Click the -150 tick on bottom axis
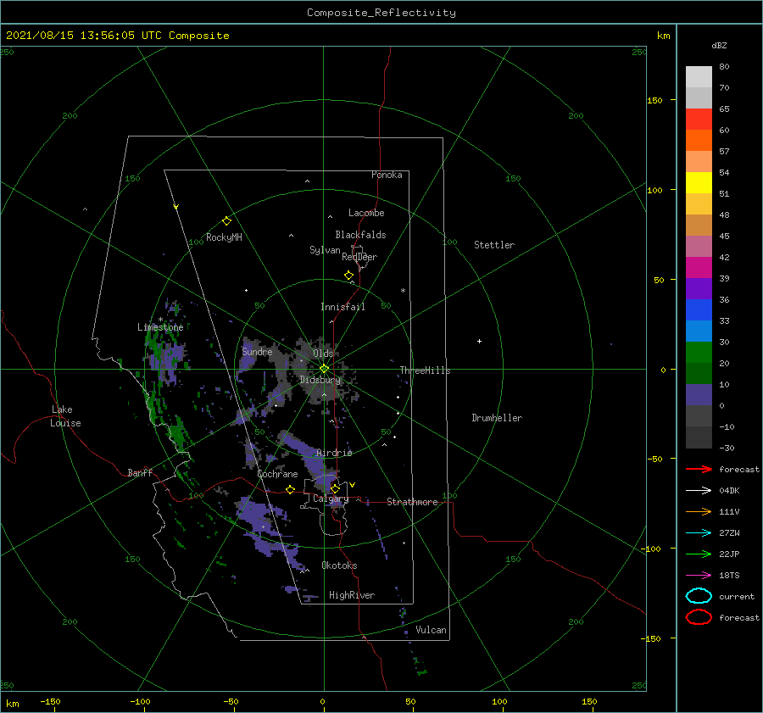The height and width of the screenshot is (713, 763). pyautogui.click(x=50, y=701)
